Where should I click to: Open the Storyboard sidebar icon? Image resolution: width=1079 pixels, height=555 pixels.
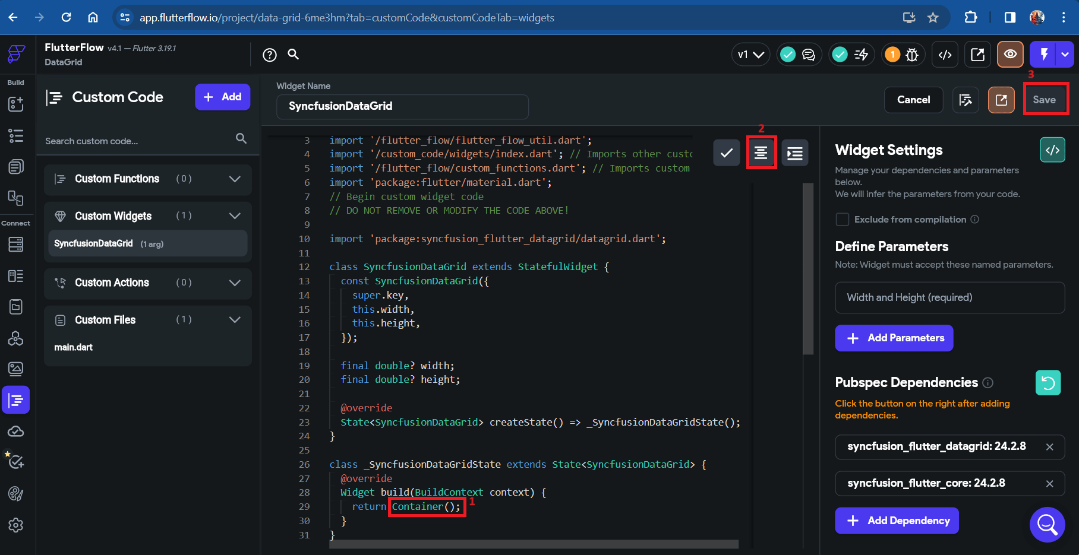pos(16,167)
